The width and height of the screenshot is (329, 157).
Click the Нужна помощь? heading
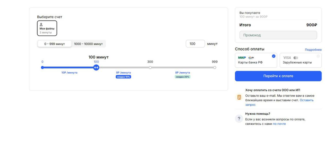tap(258, 114)
